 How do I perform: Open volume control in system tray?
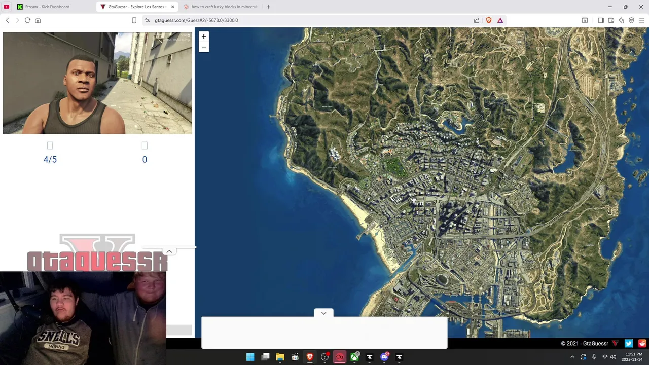tap(613, 357)
